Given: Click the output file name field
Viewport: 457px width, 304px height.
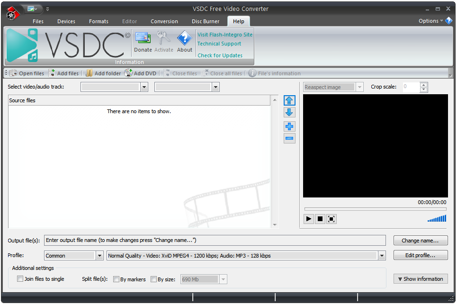Looking at the screenshot, I should point(215,240).
